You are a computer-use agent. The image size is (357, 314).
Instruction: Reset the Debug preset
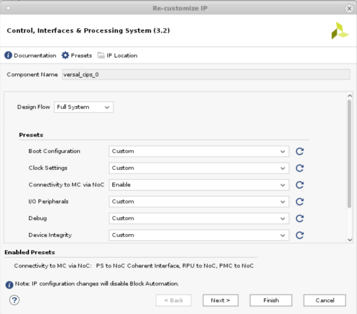click(x=299, y=218)
